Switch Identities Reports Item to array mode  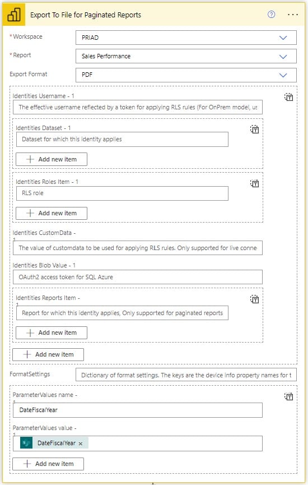point(254,299)
